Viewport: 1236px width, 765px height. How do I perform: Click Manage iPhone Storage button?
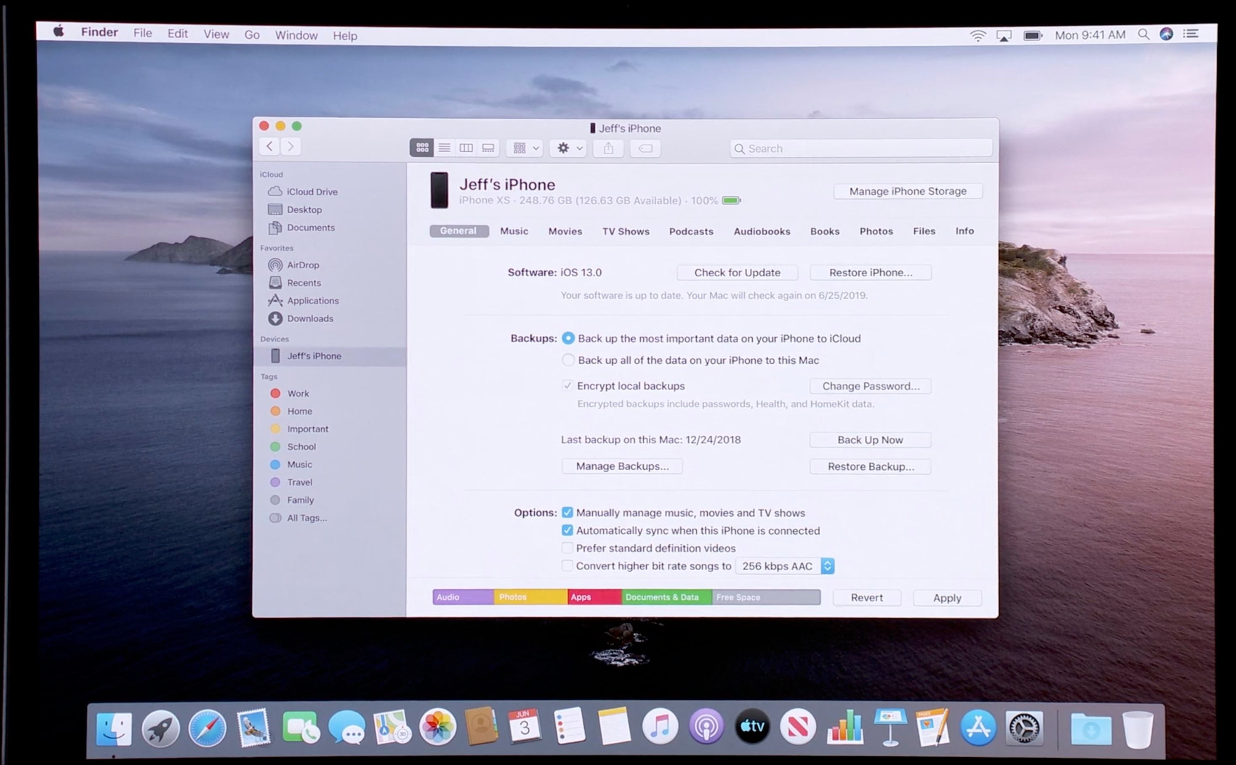coord(907,191)
